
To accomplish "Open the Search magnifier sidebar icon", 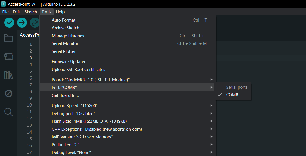I will click(9, 112).
